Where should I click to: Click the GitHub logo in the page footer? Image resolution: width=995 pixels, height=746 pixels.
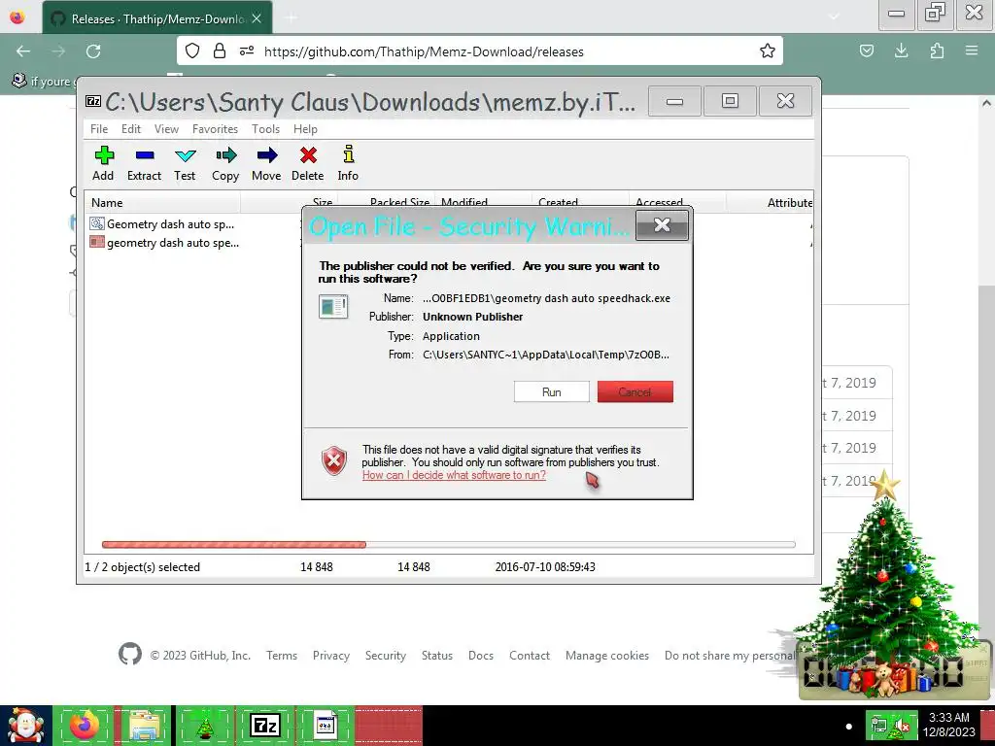click(x=130, y=654)
